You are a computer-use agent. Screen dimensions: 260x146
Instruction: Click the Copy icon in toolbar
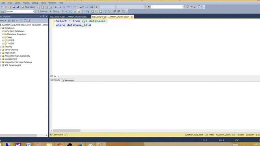point(60,7)
